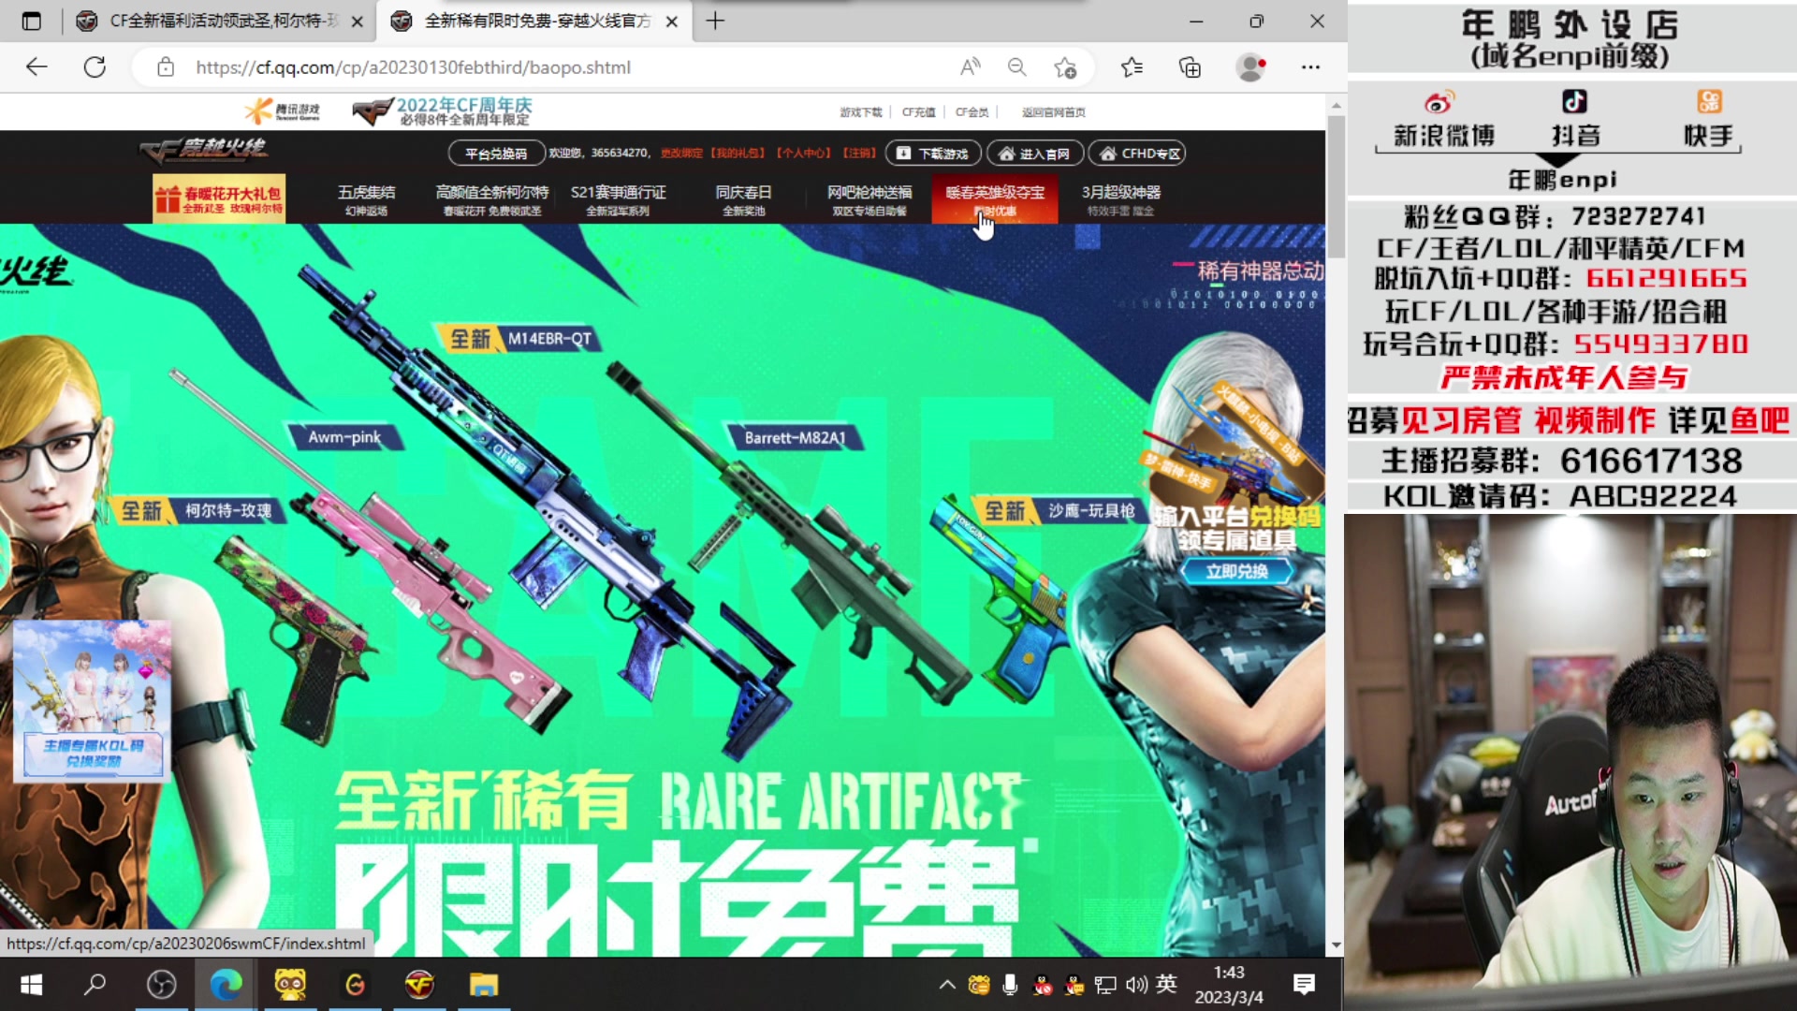The width and height of the screenshot is (1797, 1011).
Task: Click the 穿越火线 CF logo
Action: [x=204, y=150]
